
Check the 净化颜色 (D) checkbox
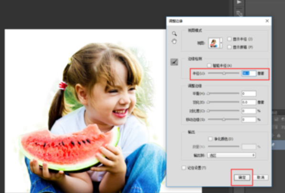(x=211, y=139)
